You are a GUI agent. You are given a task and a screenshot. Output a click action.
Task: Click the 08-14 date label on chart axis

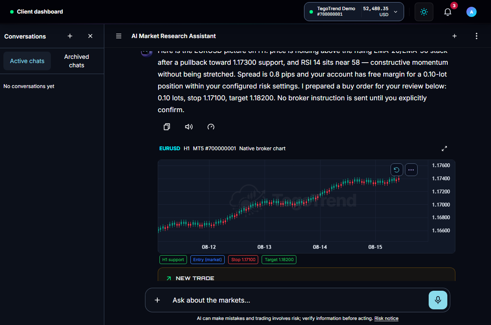point(320,247)
